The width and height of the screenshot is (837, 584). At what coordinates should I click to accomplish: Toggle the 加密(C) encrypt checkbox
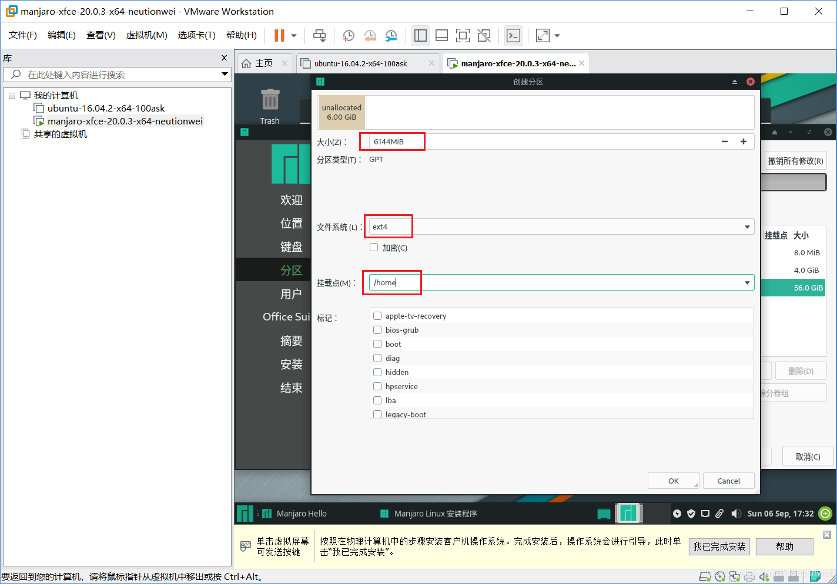pos(374,247)
